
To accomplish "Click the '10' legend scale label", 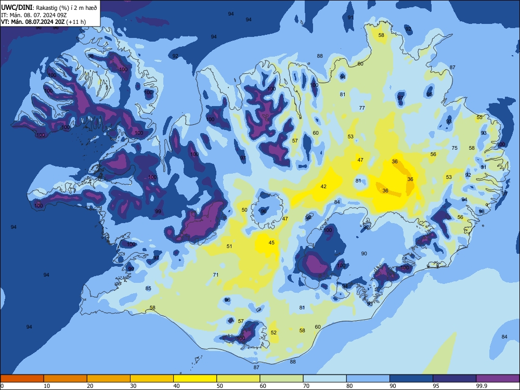I will (47, 386).
